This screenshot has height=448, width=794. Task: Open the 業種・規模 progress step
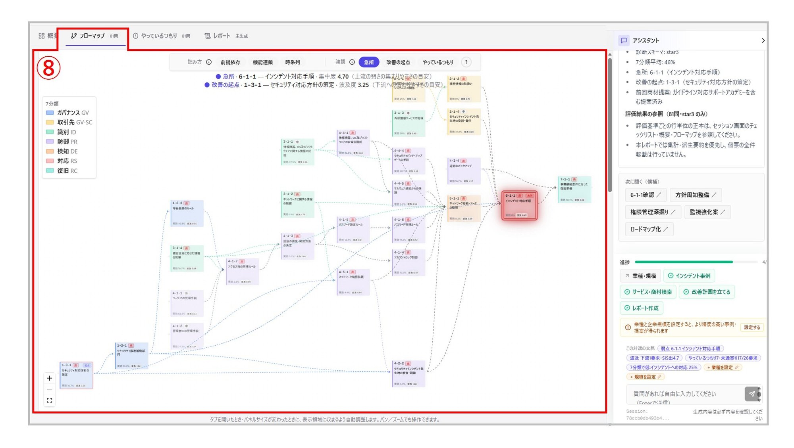(x=640, y=276)
